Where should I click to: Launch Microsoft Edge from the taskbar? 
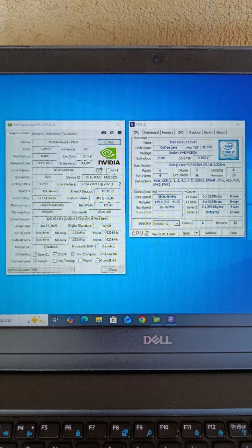[84, 320]
